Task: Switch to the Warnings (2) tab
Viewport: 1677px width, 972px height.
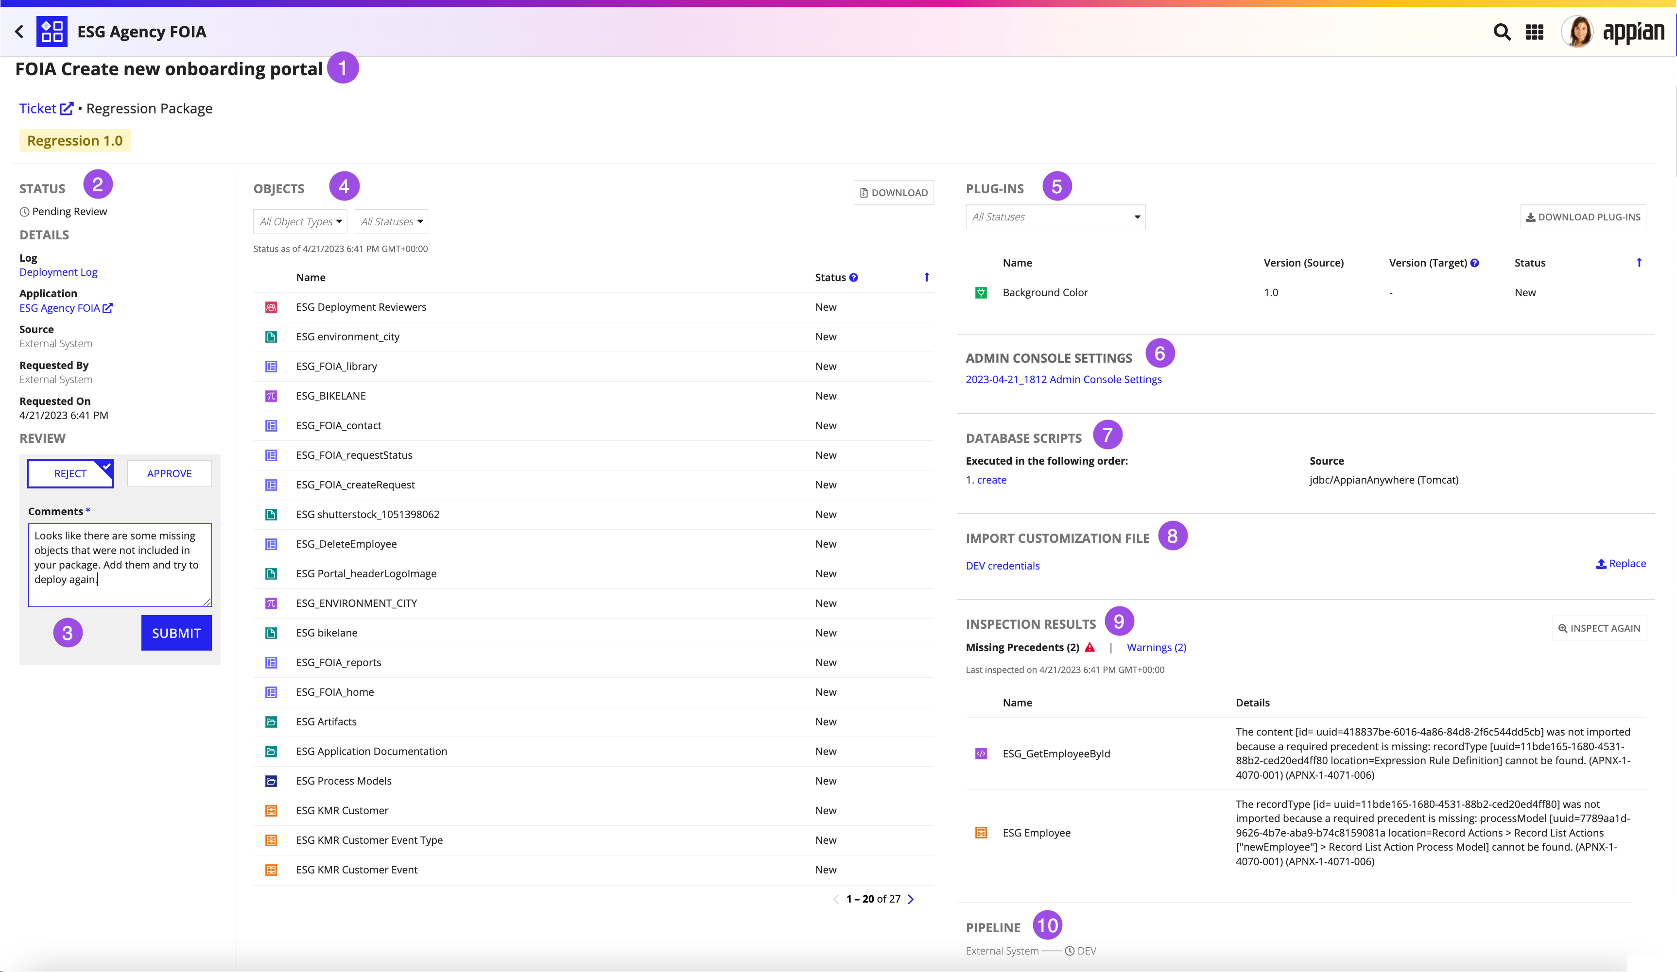Action: click(x=1156, y=647)
